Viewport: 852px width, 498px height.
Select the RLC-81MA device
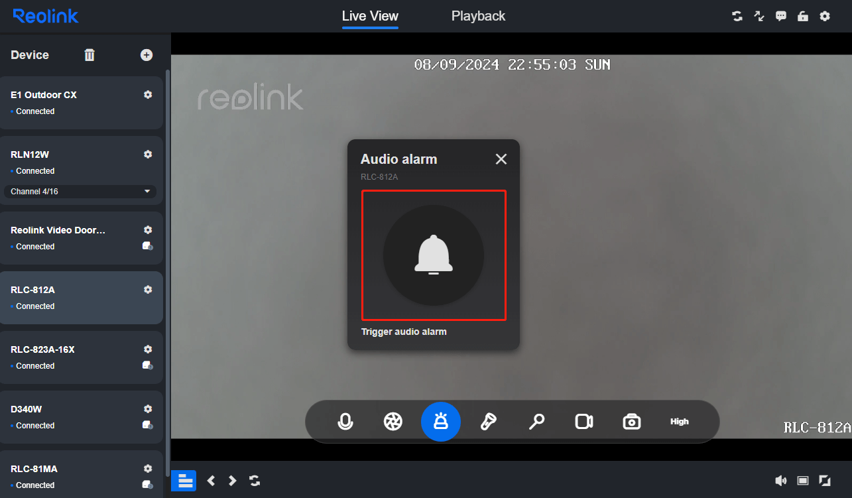(x=81, y=474)
